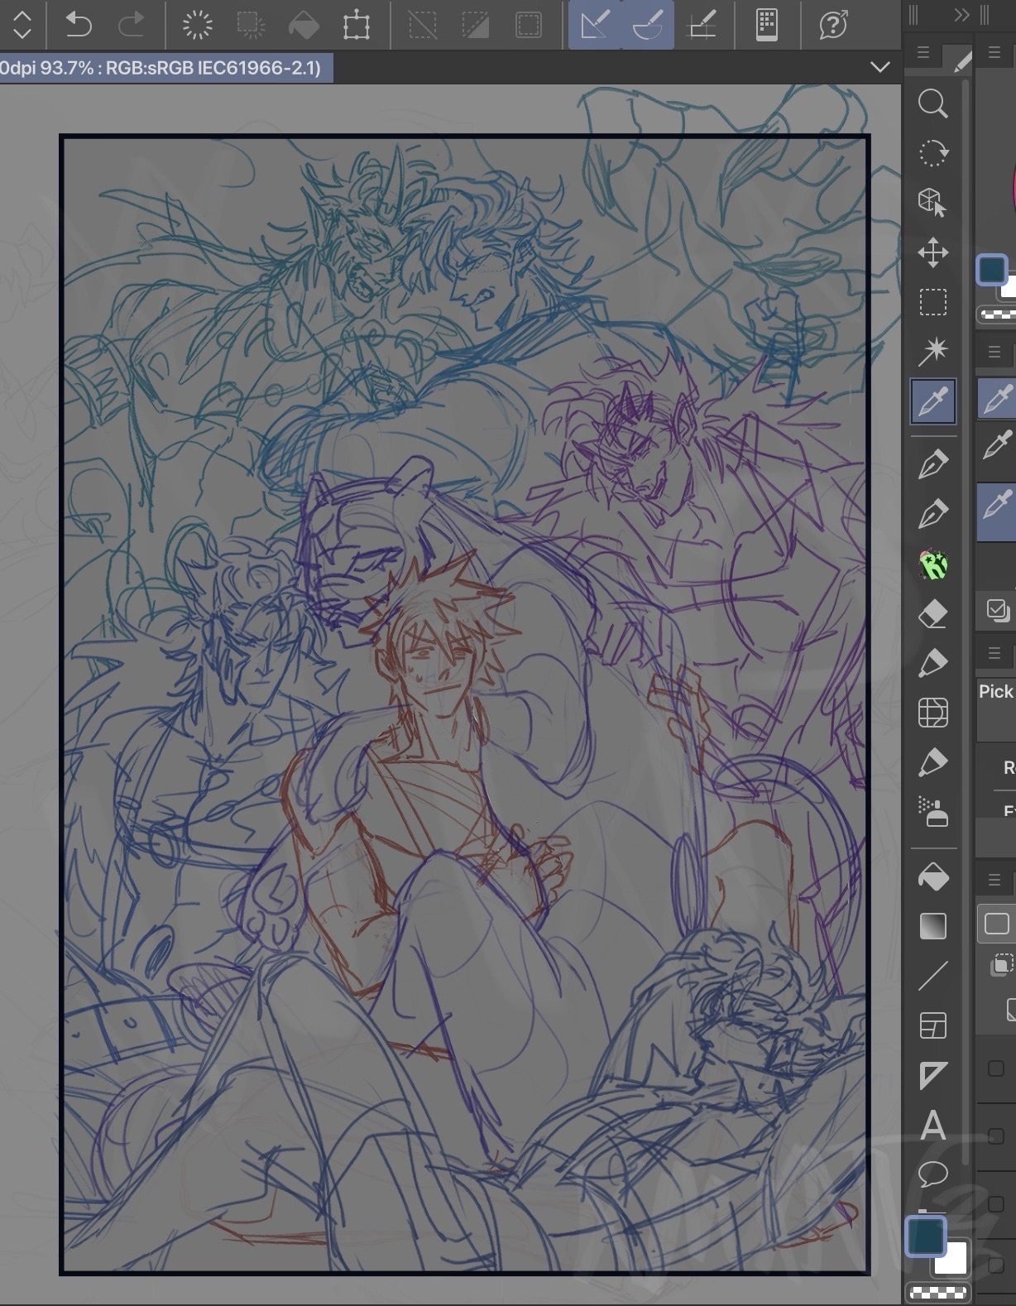Click the Undo arrow
This screenshot has height=1306, width=1016.
[x=78, y=25]
